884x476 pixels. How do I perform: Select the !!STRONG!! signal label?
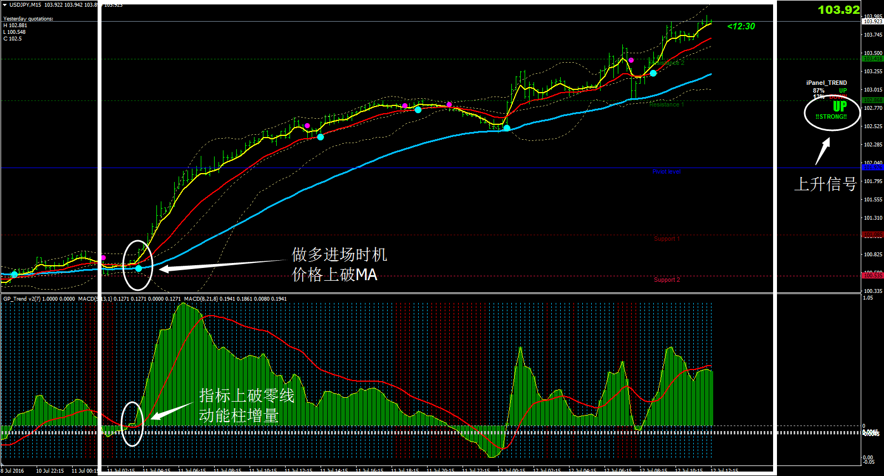tap(831, 117)
